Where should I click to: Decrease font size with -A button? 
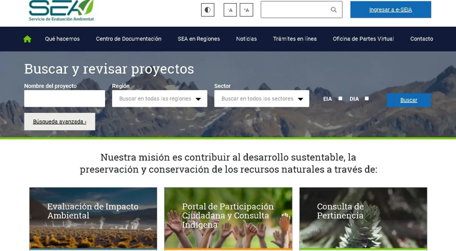tap(230, 10)
